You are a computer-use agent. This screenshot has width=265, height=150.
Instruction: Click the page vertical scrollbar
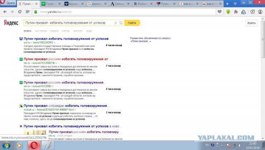pos(263,39)
